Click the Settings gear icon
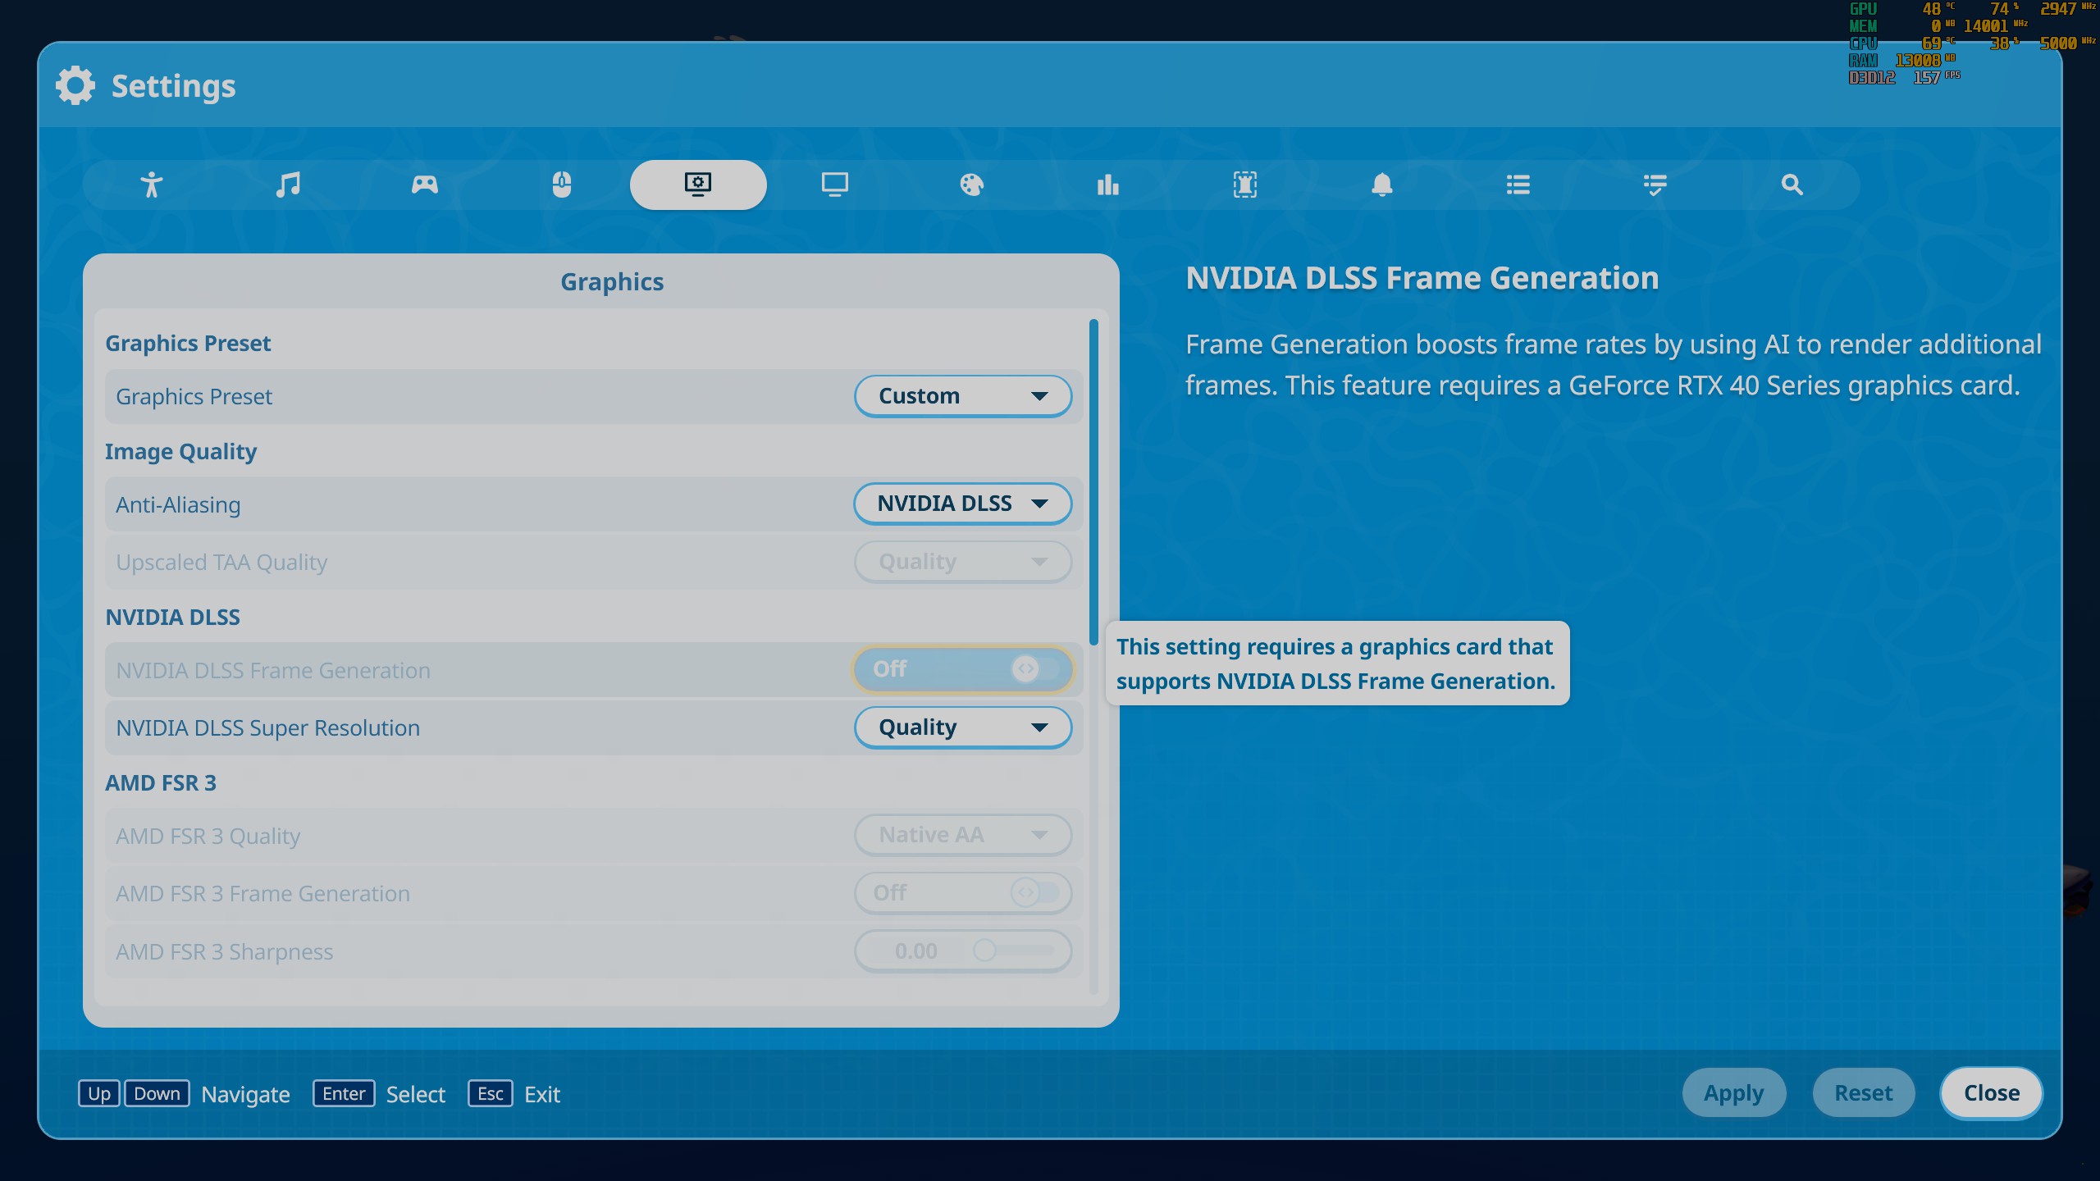This screenshot has width=2100, height=1181. [75, 85]
